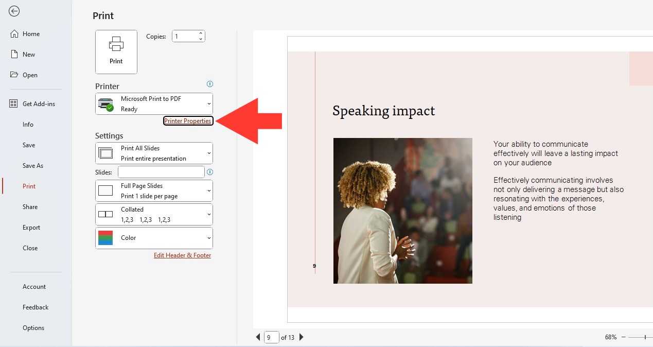The height and width of the screenshot is (347, 653).
Task: Click the Print All Slides icon
Action: coord(105,153)
